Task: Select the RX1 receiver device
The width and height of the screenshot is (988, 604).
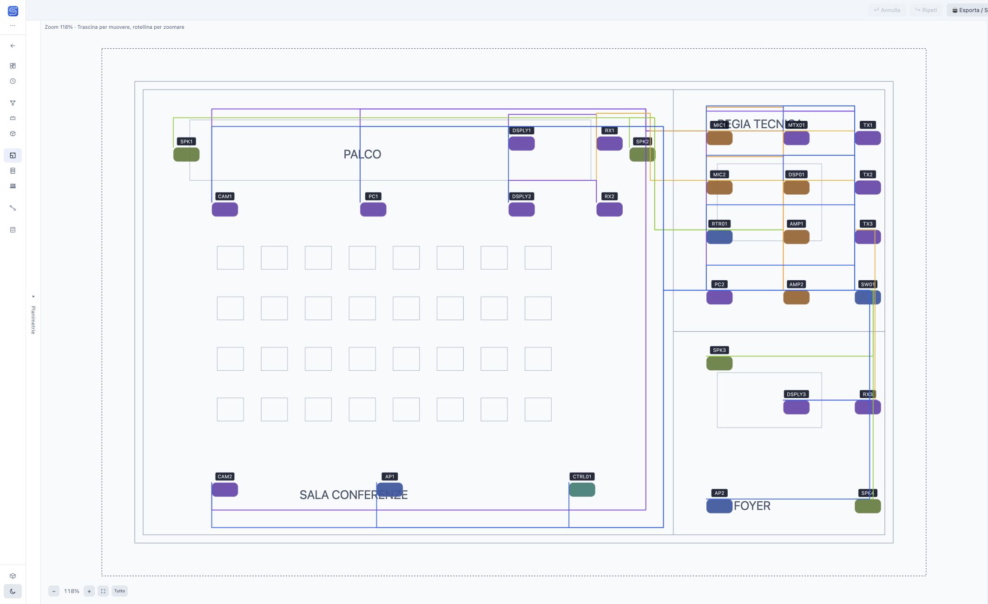Action: (609, 144)
